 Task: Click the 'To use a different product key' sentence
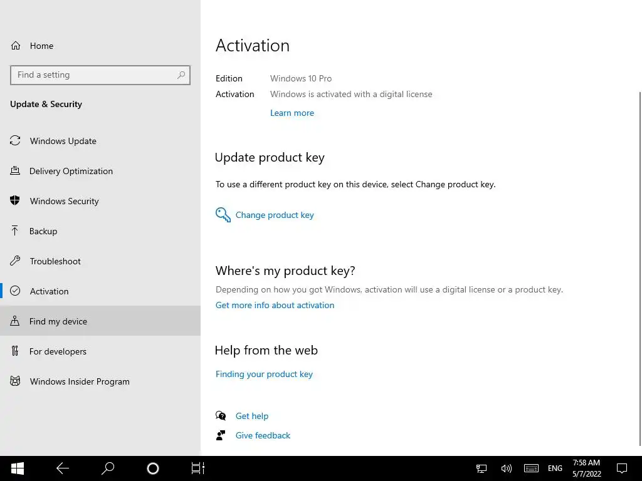(x=355, y=185)
